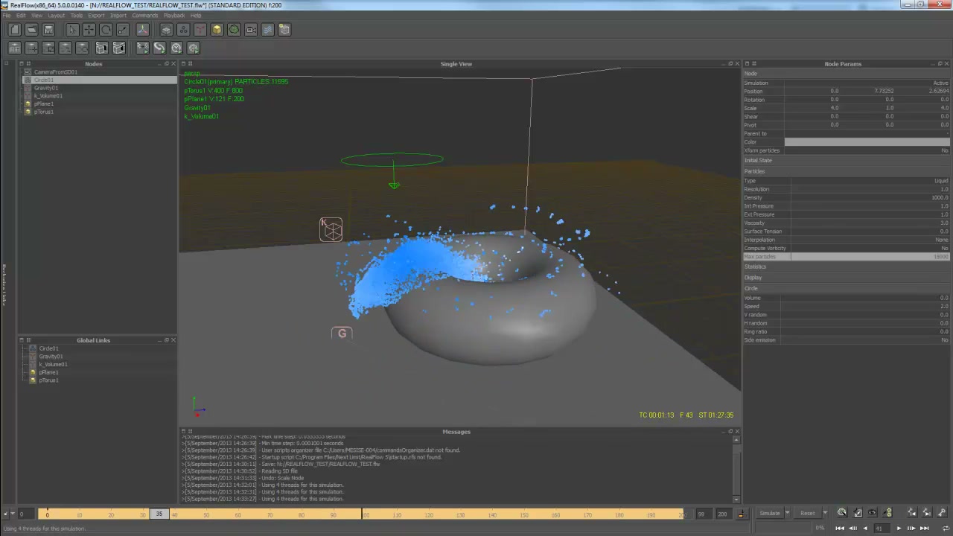
Task: Open the Edit menu
Action: (21, 15)
